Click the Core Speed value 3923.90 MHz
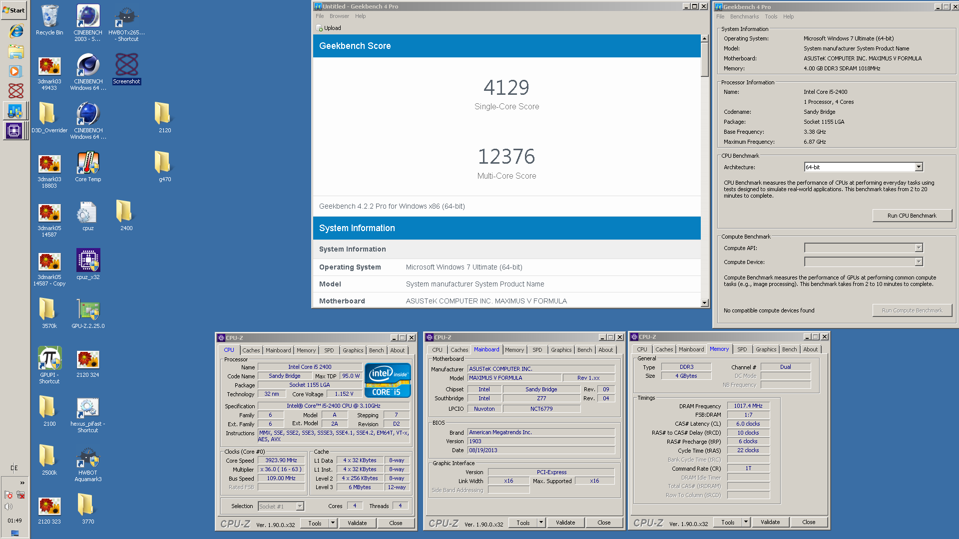 coord(281,460)
